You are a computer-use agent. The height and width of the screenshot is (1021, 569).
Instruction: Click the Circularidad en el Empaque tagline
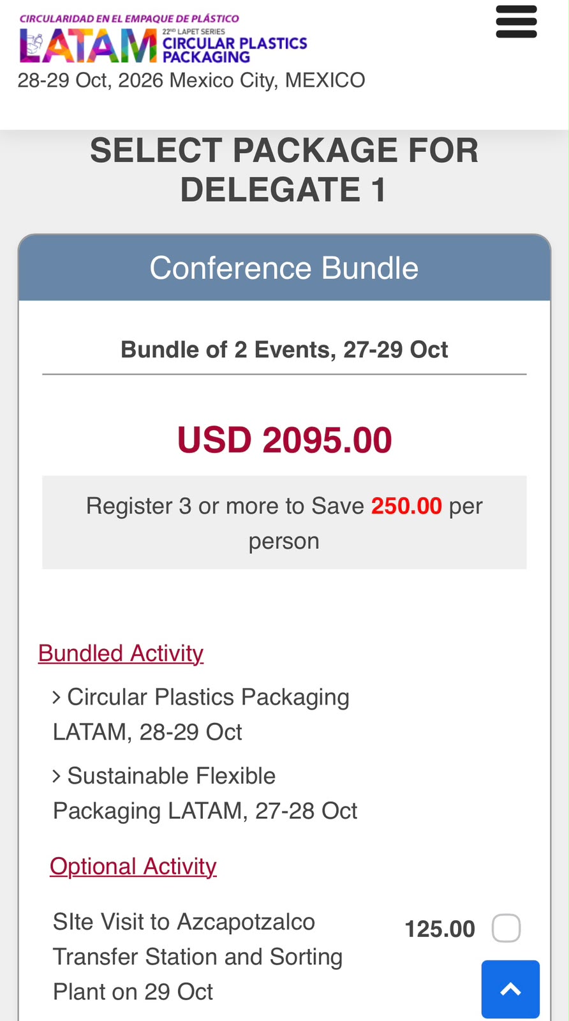[129, 19]
